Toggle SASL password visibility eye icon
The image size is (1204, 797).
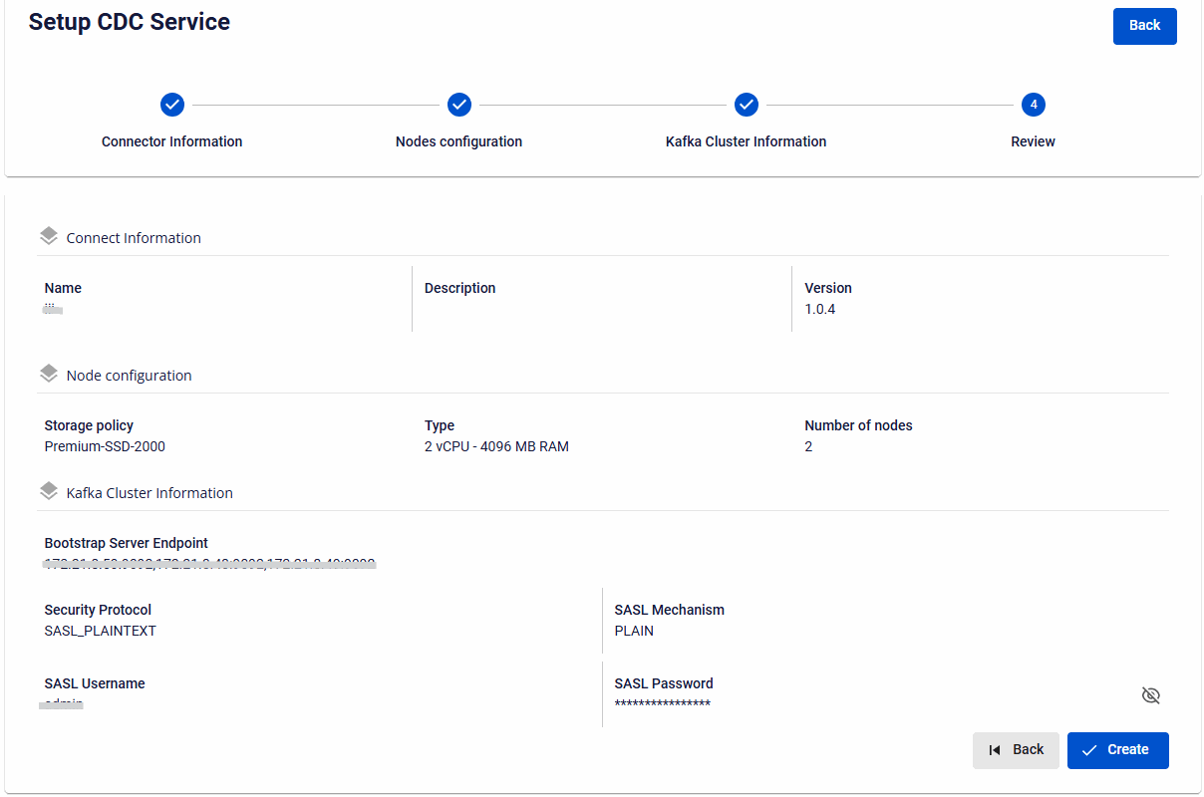pyautogui.click(x=1150, y=695)
